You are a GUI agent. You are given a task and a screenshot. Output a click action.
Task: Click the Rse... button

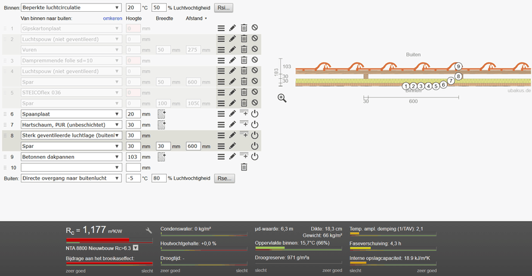(224, 178)
